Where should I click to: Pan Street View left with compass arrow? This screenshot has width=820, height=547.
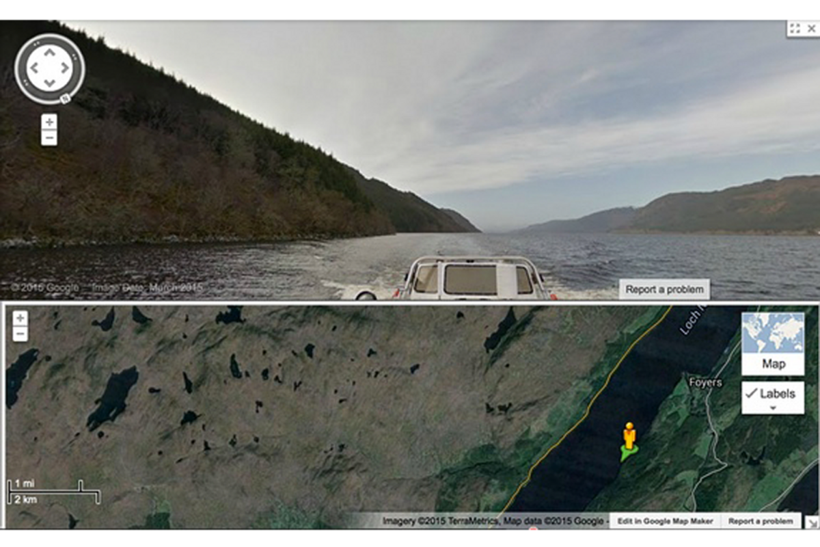tap(33, 68)
